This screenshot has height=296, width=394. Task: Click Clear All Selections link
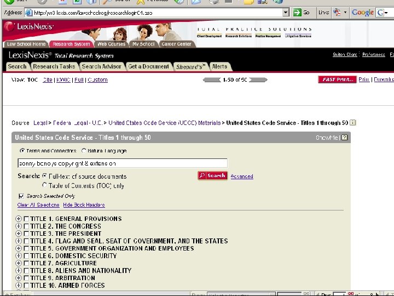coord(38,205)
